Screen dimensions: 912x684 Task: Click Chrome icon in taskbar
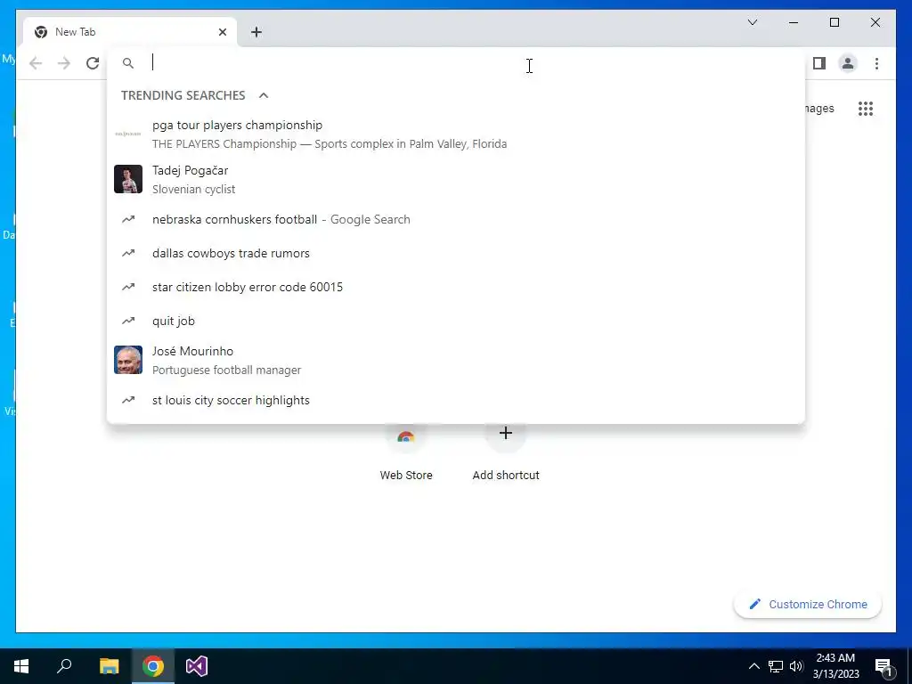(153, 666)
